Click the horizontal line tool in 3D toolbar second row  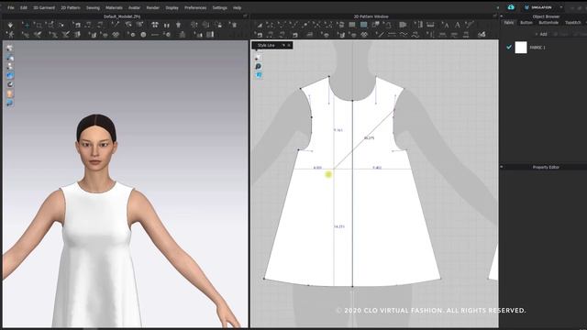click(x=155, y=35)
